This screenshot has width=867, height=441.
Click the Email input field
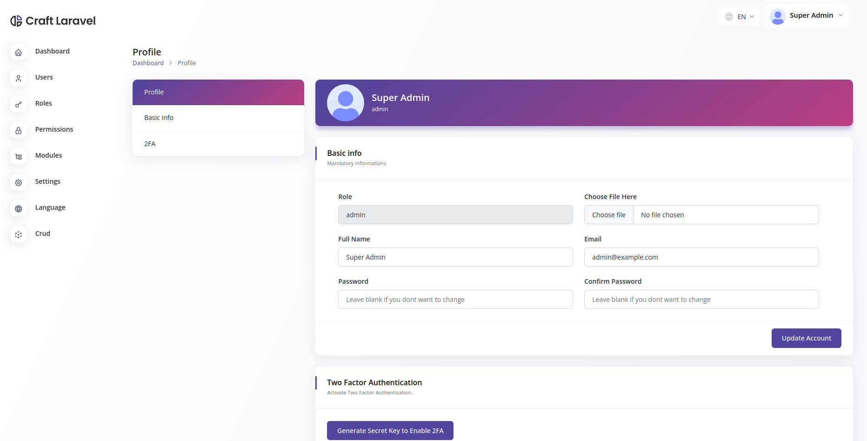click(x=701, y=257)
